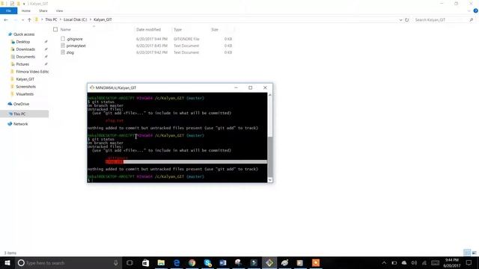Refresh the Kalyan_GIT folder view
Image resolution: width=479 pixels, height=269 pixels.
click(x=406, y=20)
